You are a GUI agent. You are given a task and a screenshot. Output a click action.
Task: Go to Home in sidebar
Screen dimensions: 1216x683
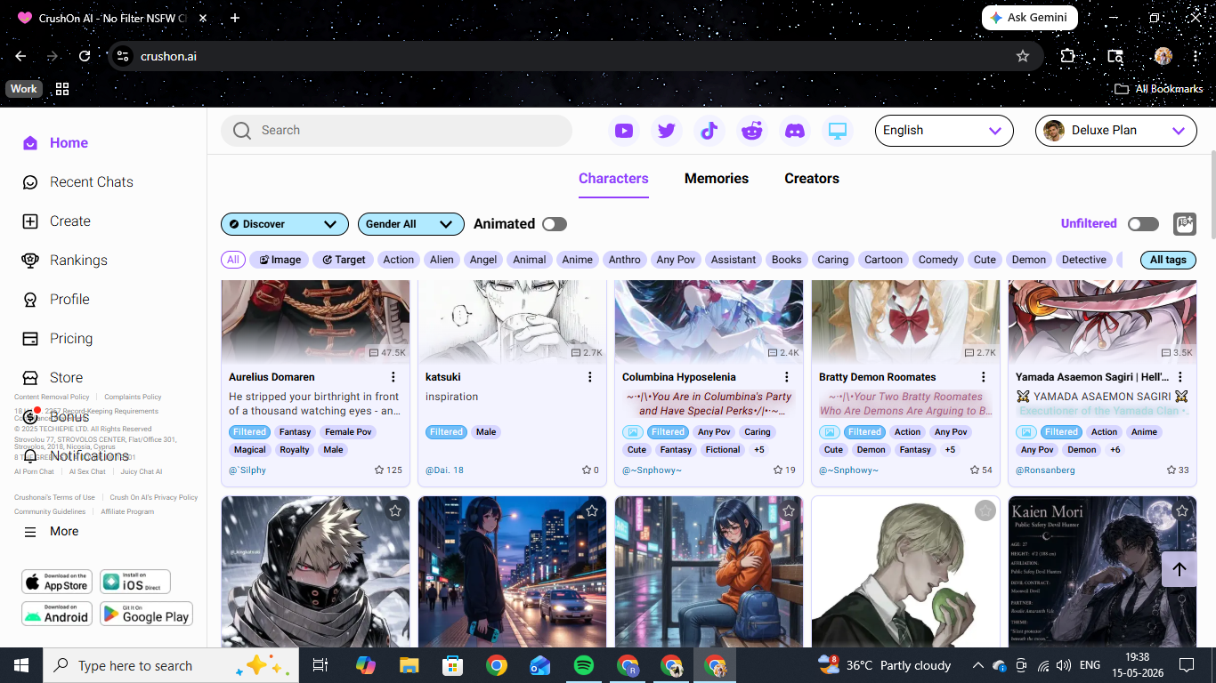click(55, 143)
